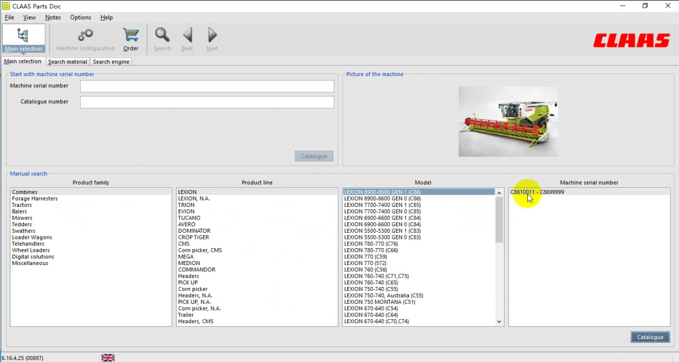
Task: Click the Catalogue number input field
Action: (207, 102)
